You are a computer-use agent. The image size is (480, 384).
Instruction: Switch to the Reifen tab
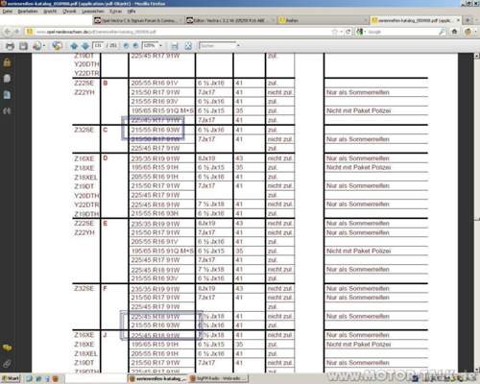(324, 20)
